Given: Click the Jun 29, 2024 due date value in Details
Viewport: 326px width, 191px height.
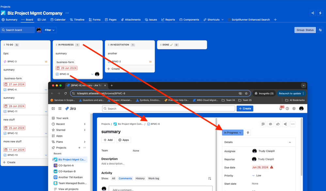Looking at the screenshot, I should pyautogui.click(x=260, y=167).
